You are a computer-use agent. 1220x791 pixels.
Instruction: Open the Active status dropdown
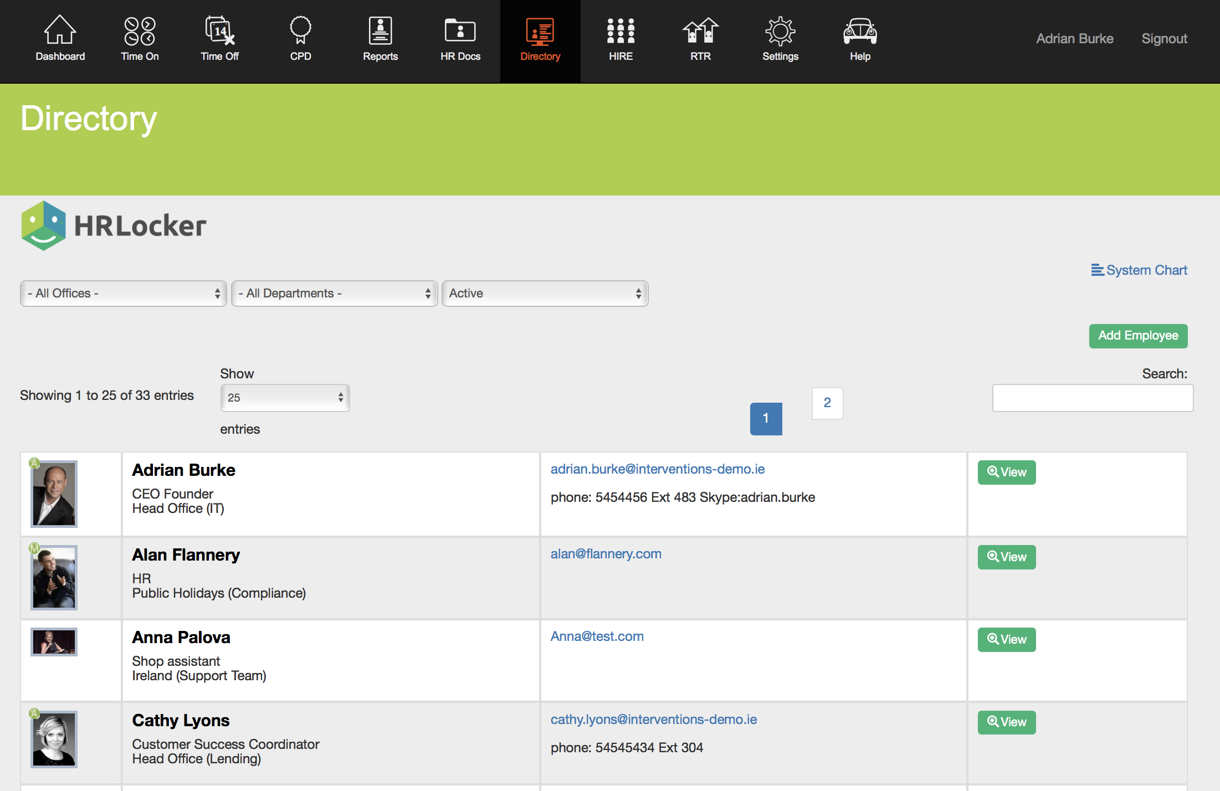point(545,294)
